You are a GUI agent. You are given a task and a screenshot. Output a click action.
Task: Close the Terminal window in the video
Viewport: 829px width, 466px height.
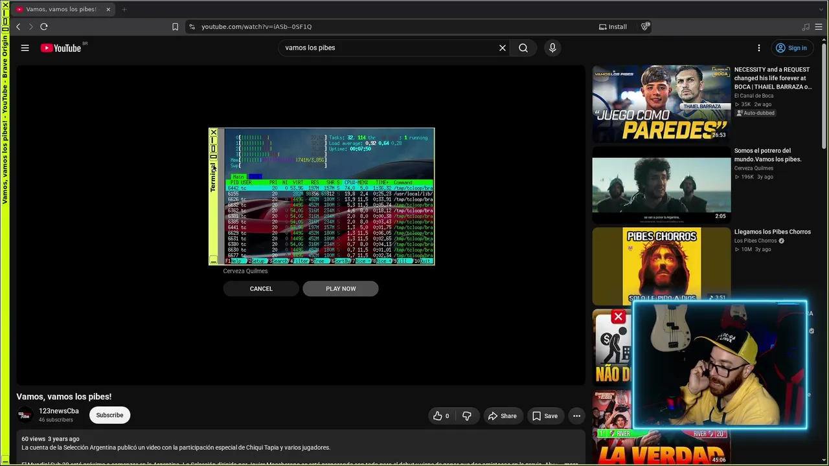coord(213,133)
